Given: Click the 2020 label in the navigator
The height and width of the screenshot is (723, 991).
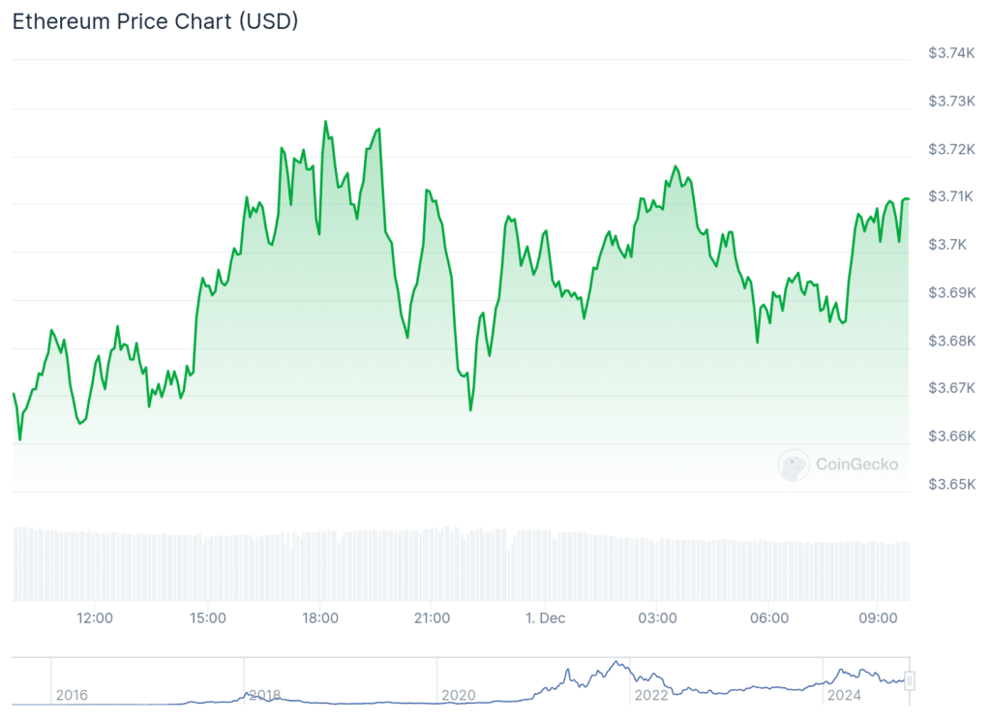Looking at the screenshot, I should click(459, 695).
